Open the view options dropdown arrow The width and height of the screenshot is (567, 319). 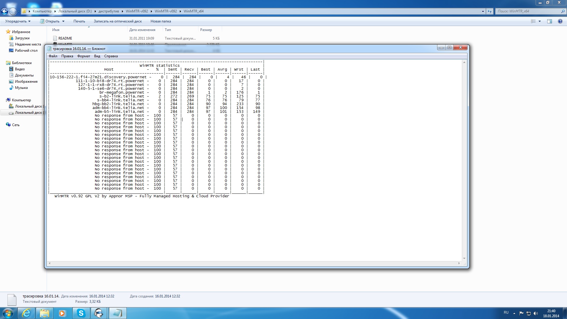coord(540,21)
